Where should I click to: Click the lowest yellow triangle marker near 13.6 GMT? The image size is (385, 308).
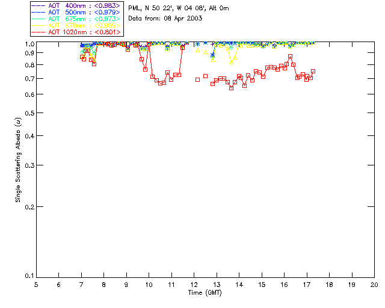pos(231,63)
